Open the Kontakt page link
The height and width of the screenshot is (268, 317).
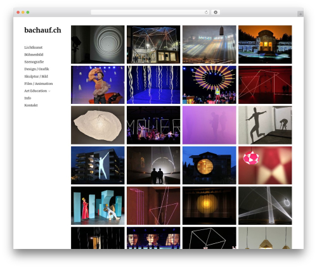click(x=31, y=105)
